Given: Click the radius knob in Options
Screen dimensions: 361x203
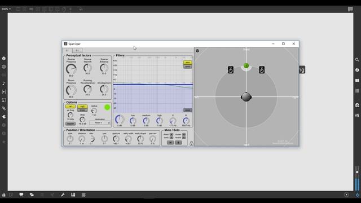Looking at the screenshot, I should click(94, 111).
